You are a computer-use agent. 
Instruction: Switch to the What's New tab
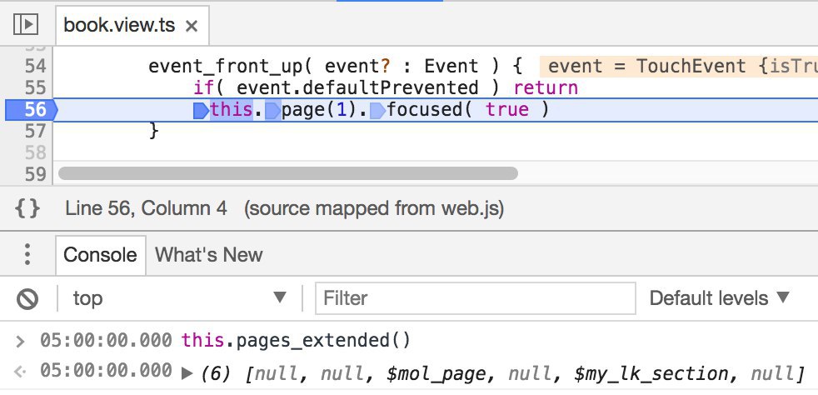point(208,255)
